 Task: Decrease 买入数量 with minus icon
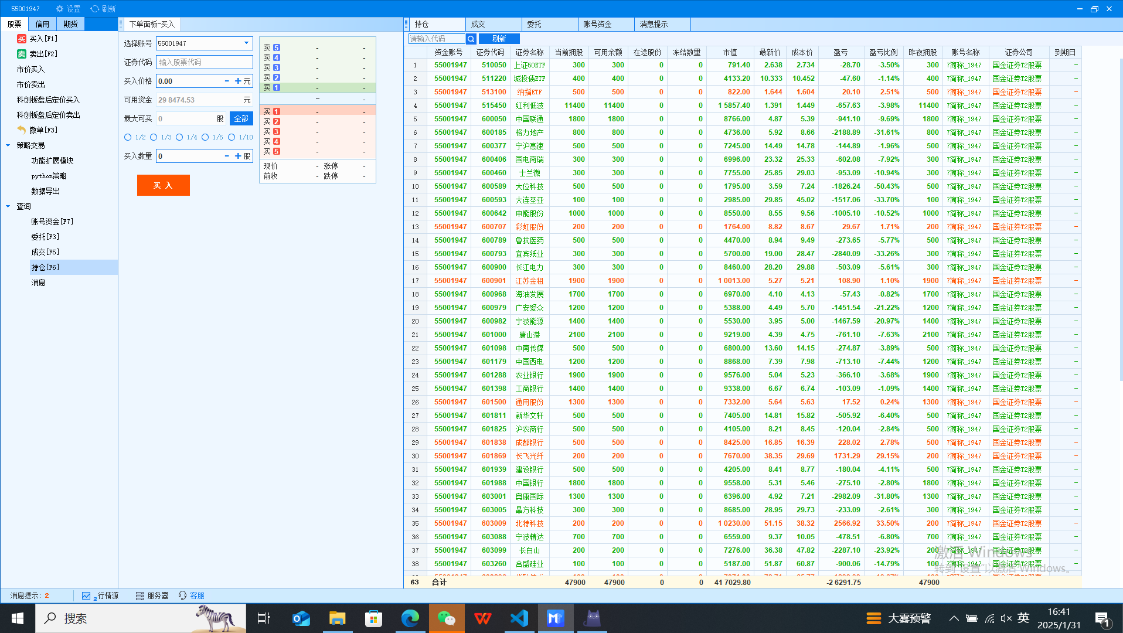tap(227, 156)
